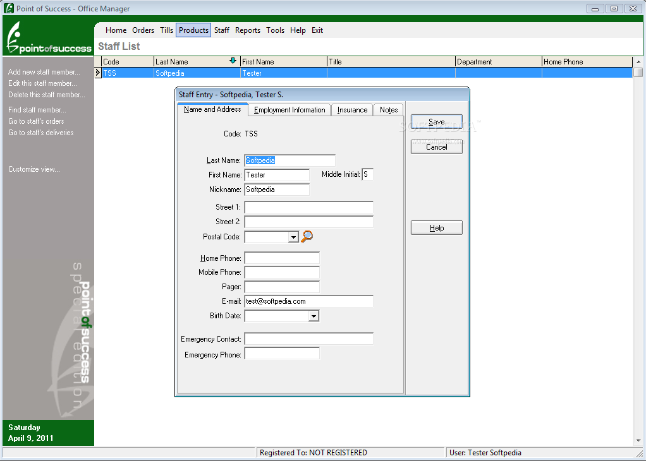Click Add new staff member link
This screenshot has width=646, height=461.
click(x=44, y=72)
